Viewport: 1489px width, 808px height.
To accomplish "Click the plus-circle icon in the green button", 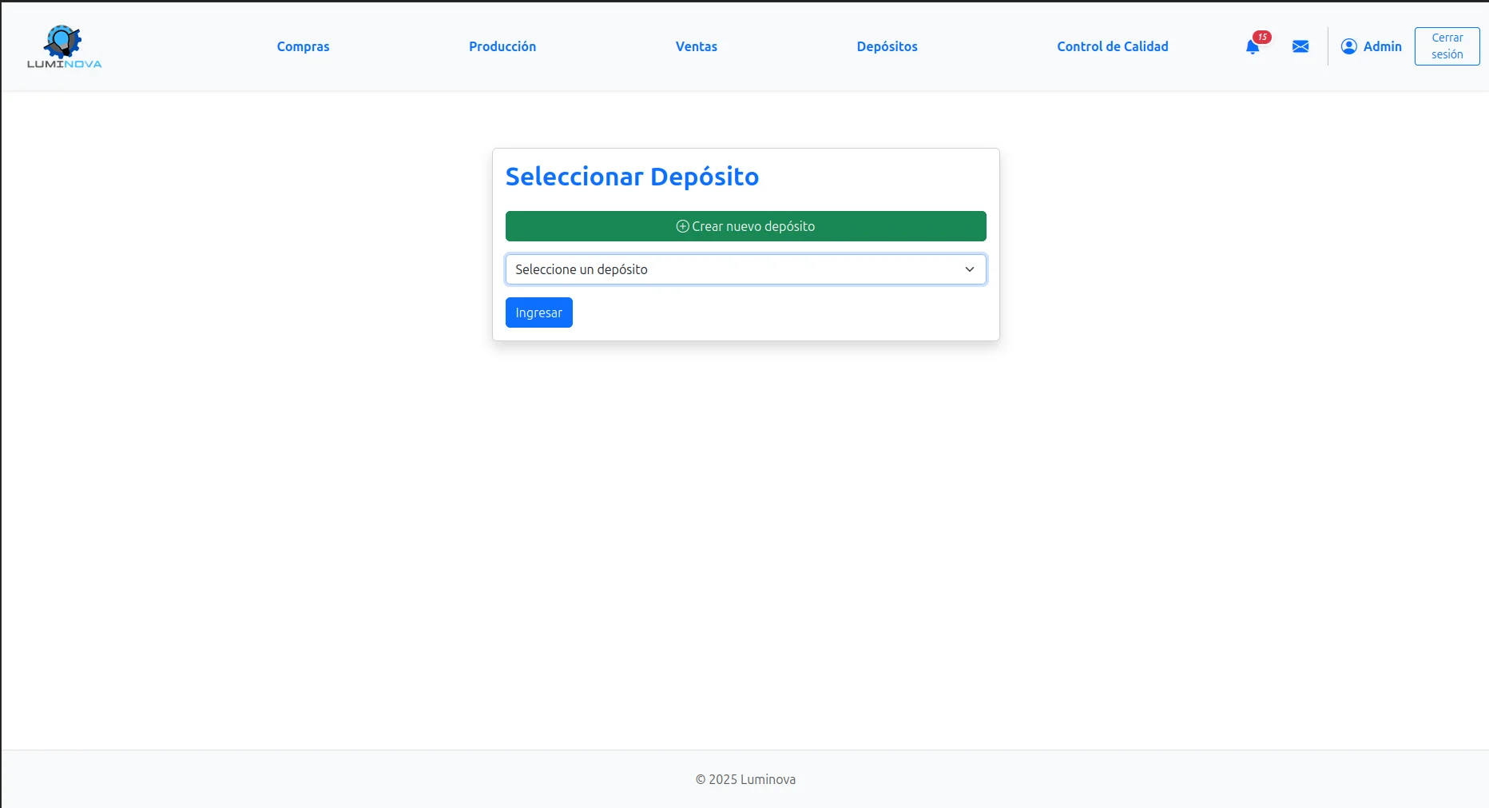I will pyautogui.click(x=682, y=226).
